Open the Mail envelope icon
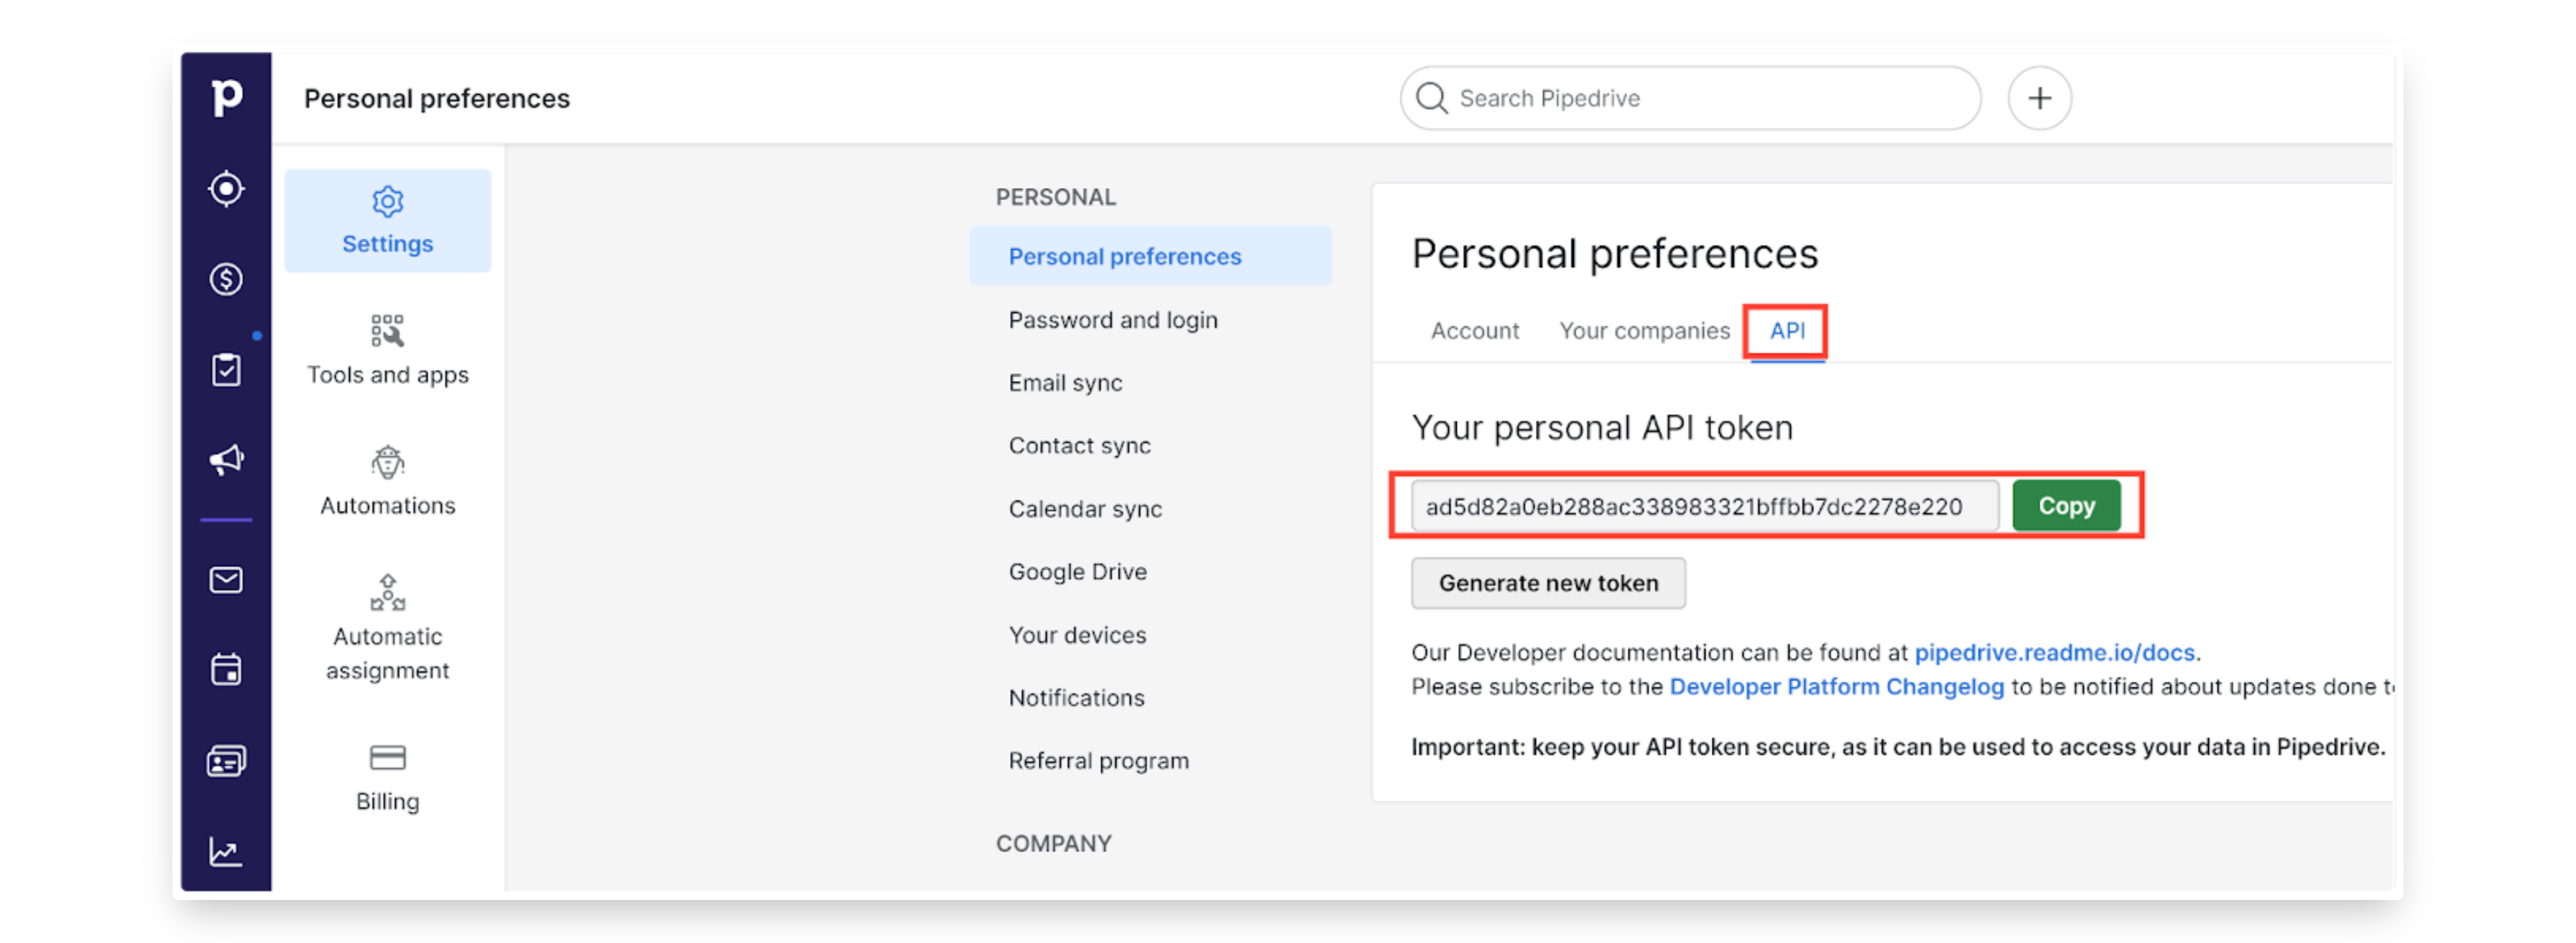Image resolution: width=2576 pixels, height=943 pixels. [x=227, y=579]
